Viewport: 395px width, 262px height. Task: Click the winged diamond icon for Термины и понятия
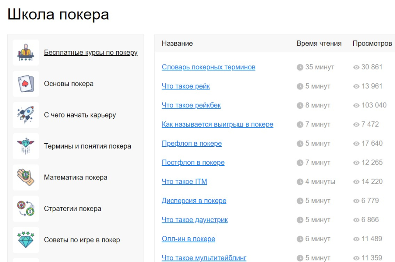[26, 146]
